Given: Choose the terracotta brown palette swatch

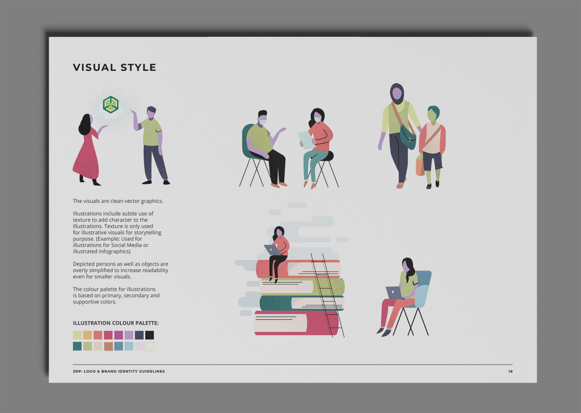Looking at the screenshot, I should pos(108,346).
